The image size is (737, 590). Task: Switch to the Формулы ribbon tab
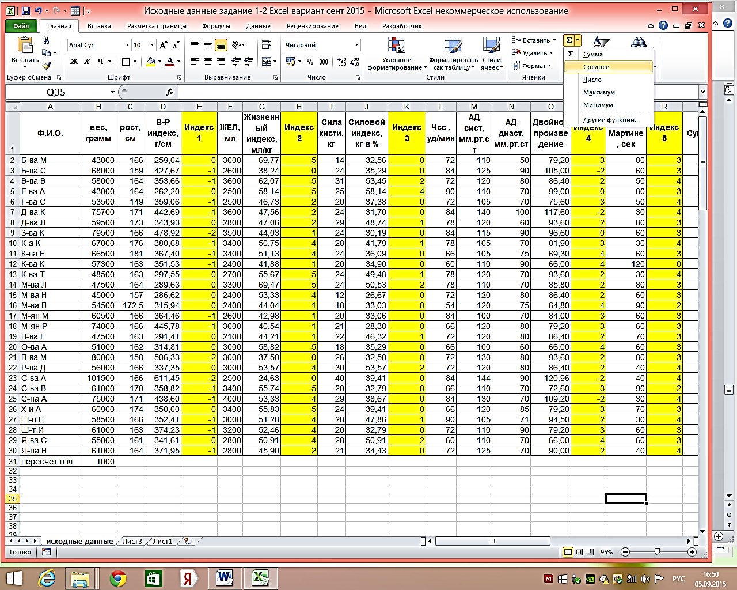[216, 26]
